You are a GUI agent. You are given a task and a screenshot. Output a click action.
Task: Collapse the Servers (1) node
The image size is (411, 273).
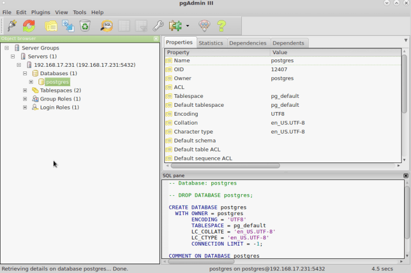click(x=13, y=56)
